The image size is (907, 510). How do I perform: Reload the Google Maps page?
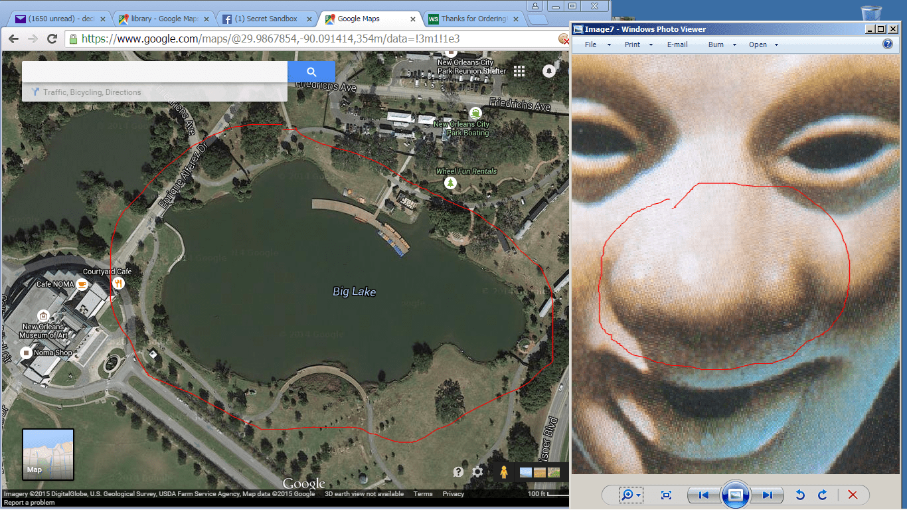click(x=52, y=39)
